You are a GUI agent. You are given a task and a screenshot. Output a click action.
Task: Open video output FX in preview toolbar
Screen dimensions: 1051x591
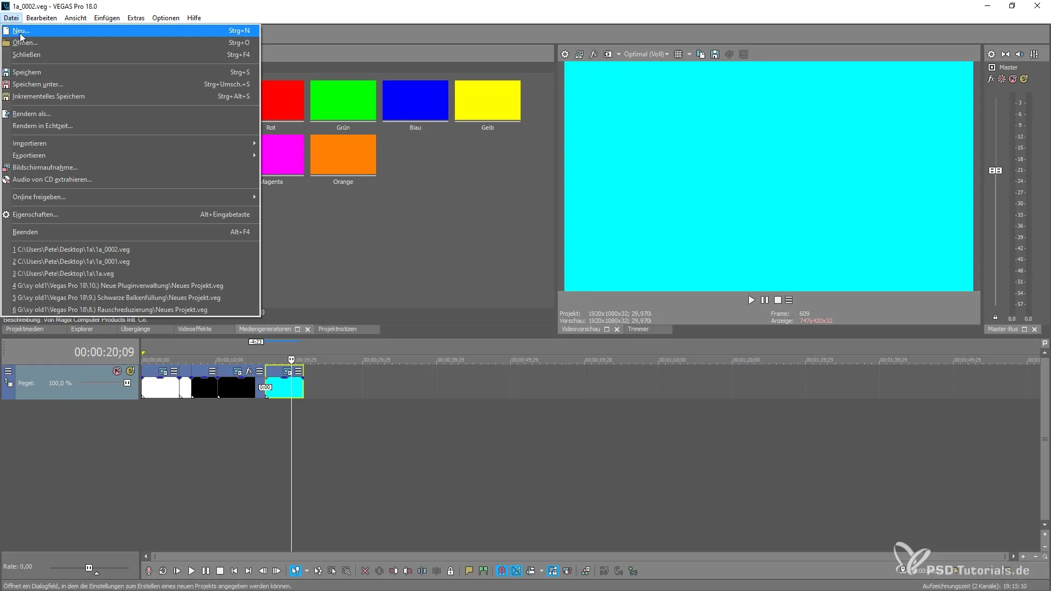(593, 54)
